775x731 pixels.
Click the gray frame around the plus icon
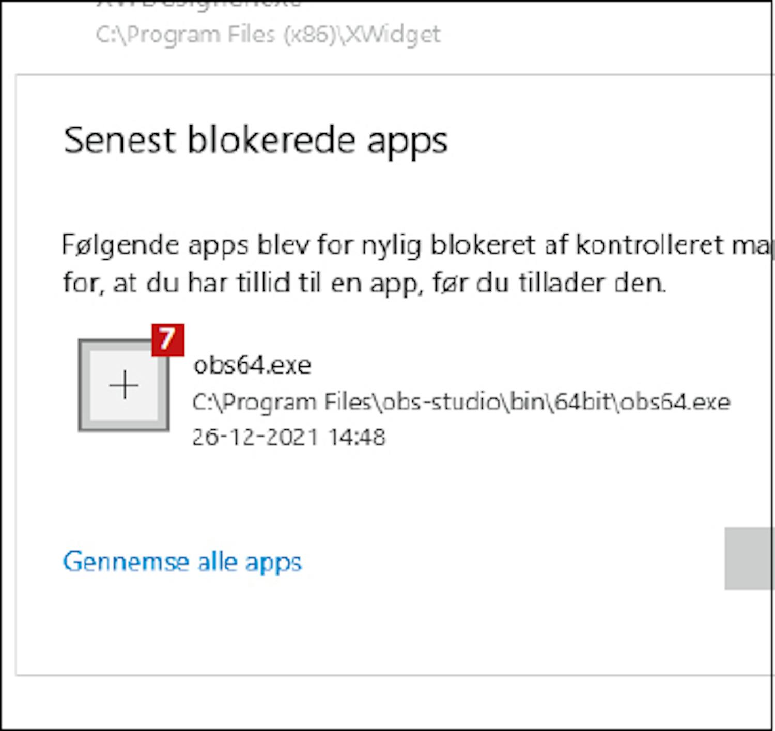pyautogui.click(x=124, y=385)
